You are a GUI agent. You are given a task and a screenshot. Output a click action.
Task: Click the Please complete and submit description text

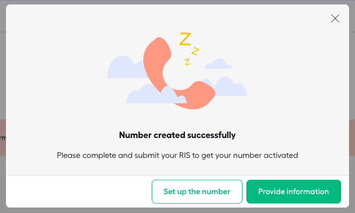coord(177,155)
